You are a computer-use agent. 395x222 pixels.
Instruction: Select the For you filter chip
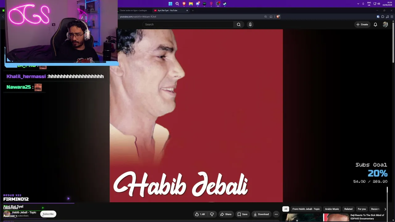tap(362, 209)
